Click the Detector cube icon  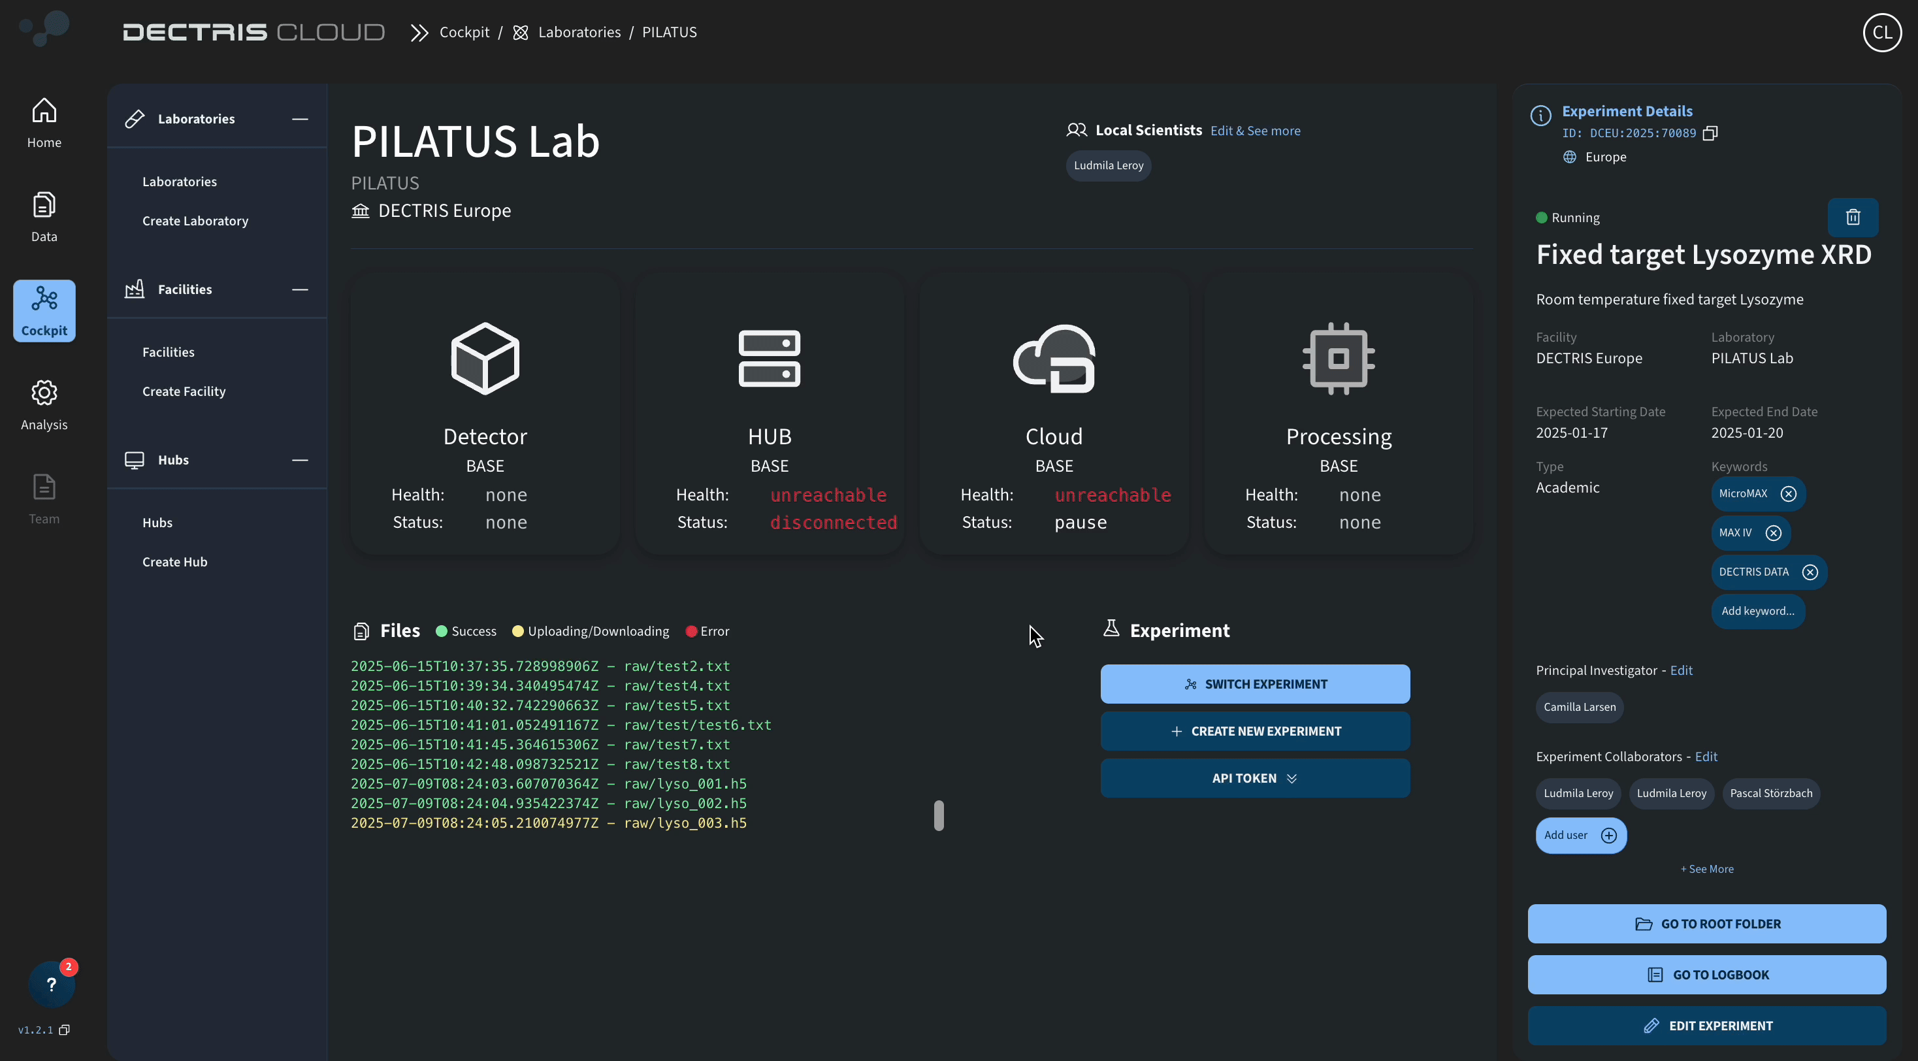tap(485, 359)
